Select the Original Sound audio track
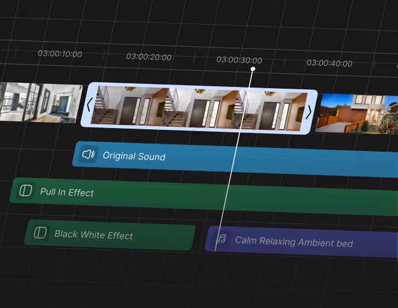Viewport: 398px width, 308px height. tap(235, 159)
